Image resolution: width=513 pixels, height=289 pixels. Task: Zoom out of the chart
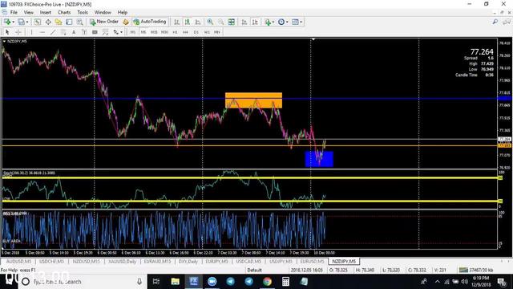[221, 22]
